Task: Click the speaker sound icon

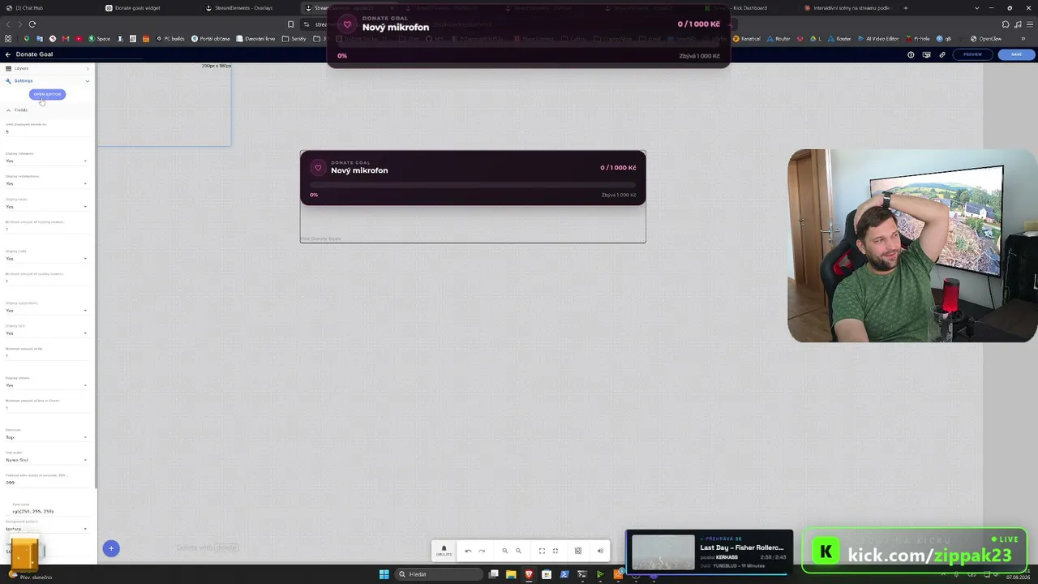Action: pos(600,551)
